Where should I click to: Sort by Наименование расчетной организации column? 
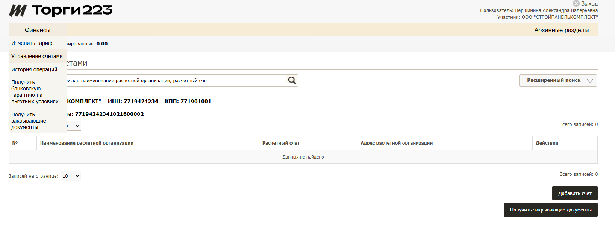coord(87,143)
